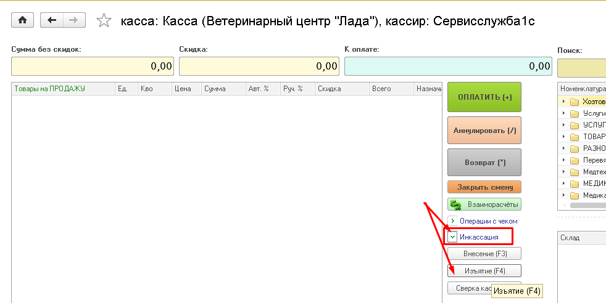606x303 pixels.
Task: Click Внесение (F3) button
Action: pyautogui.click(x=484, y=254)
